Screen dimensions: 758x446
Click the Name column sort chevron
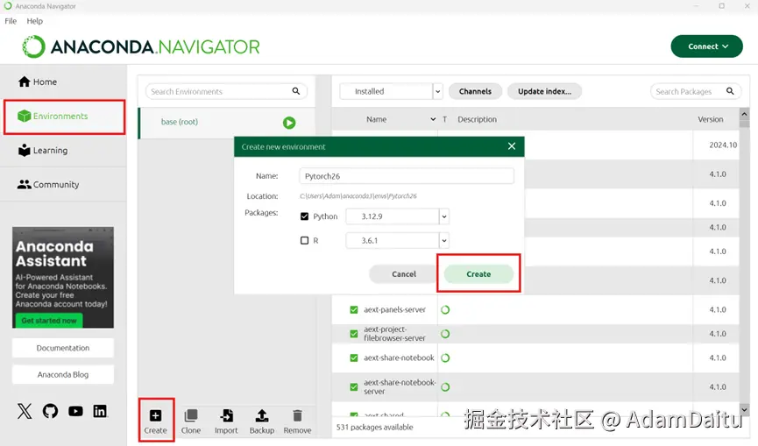(x=433, y=119)
